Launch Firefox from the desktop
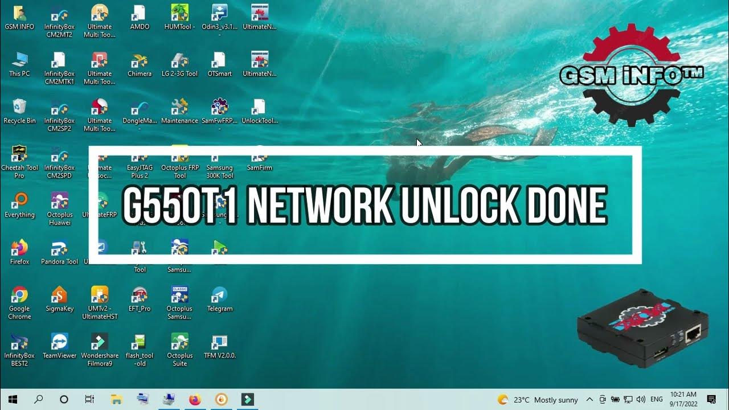 point(19,252)
